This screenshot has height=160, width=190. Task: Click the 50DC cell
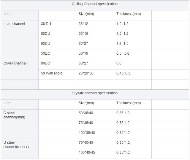coord(46,54)
